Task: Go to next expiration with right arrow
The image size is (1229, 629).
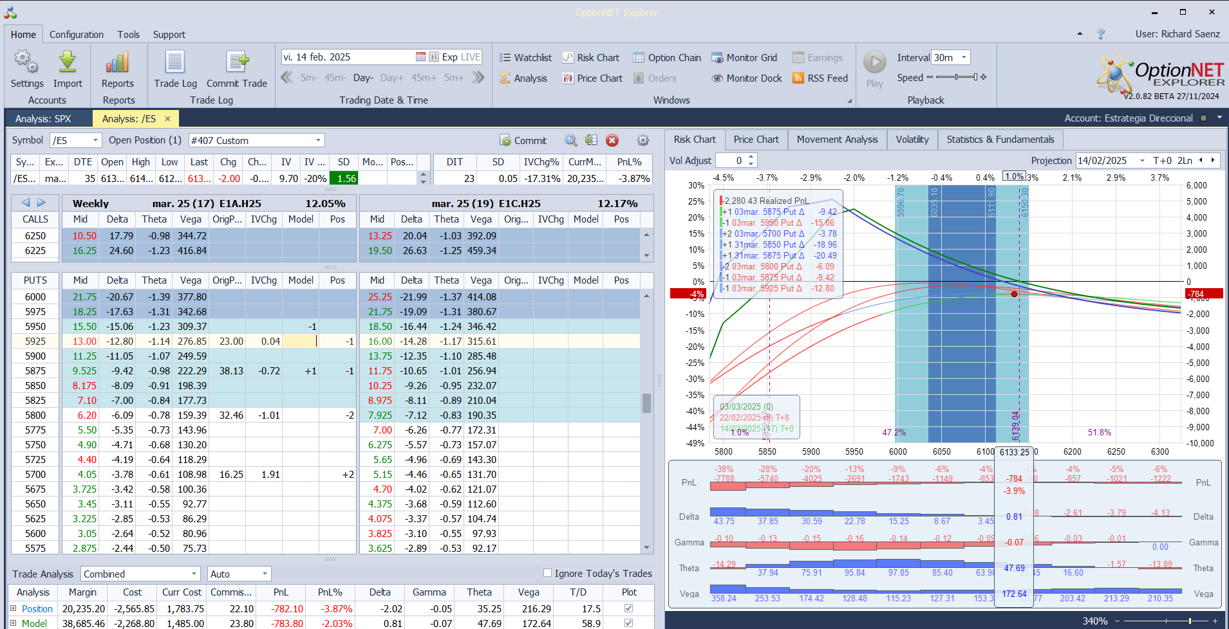Action: 41,203
